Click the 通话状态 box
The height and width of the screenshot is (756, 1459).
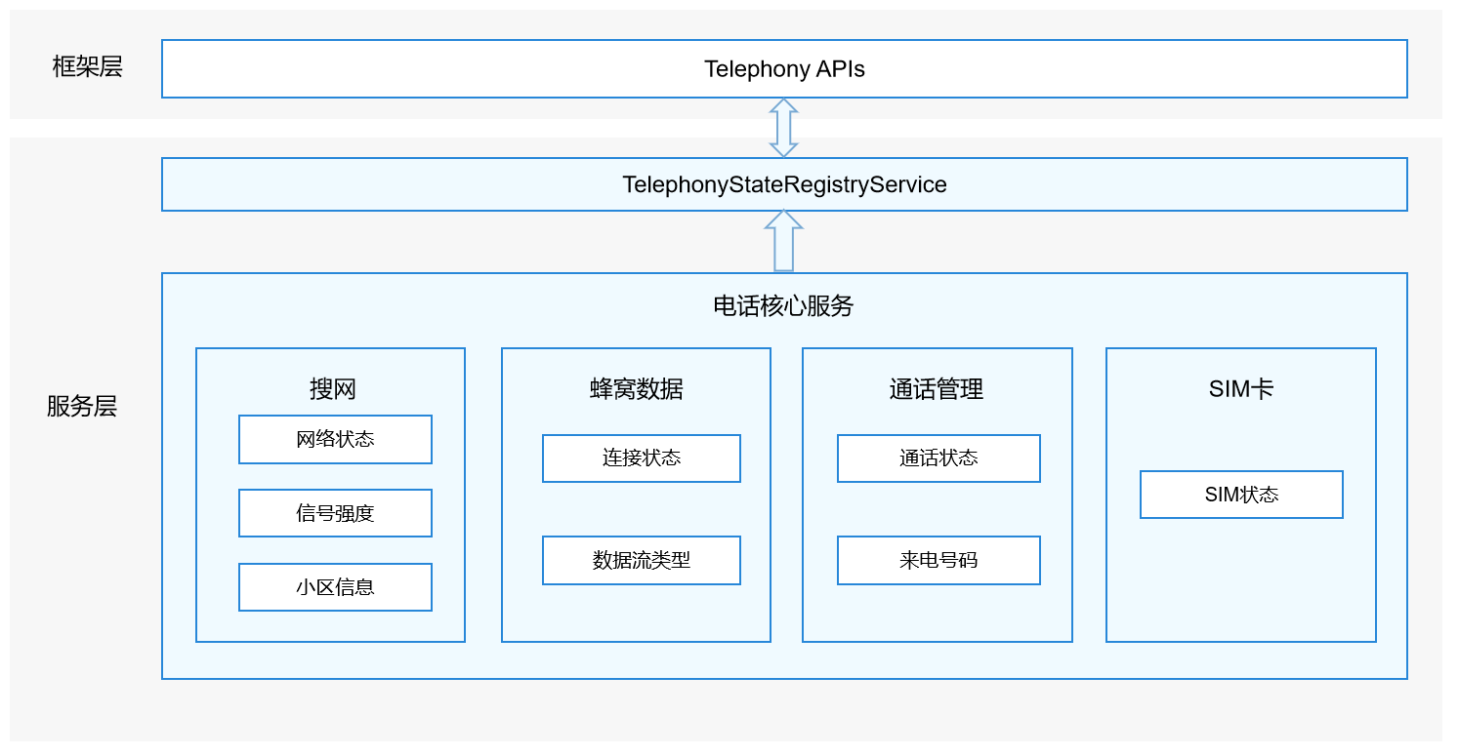(x=938, y=458)
